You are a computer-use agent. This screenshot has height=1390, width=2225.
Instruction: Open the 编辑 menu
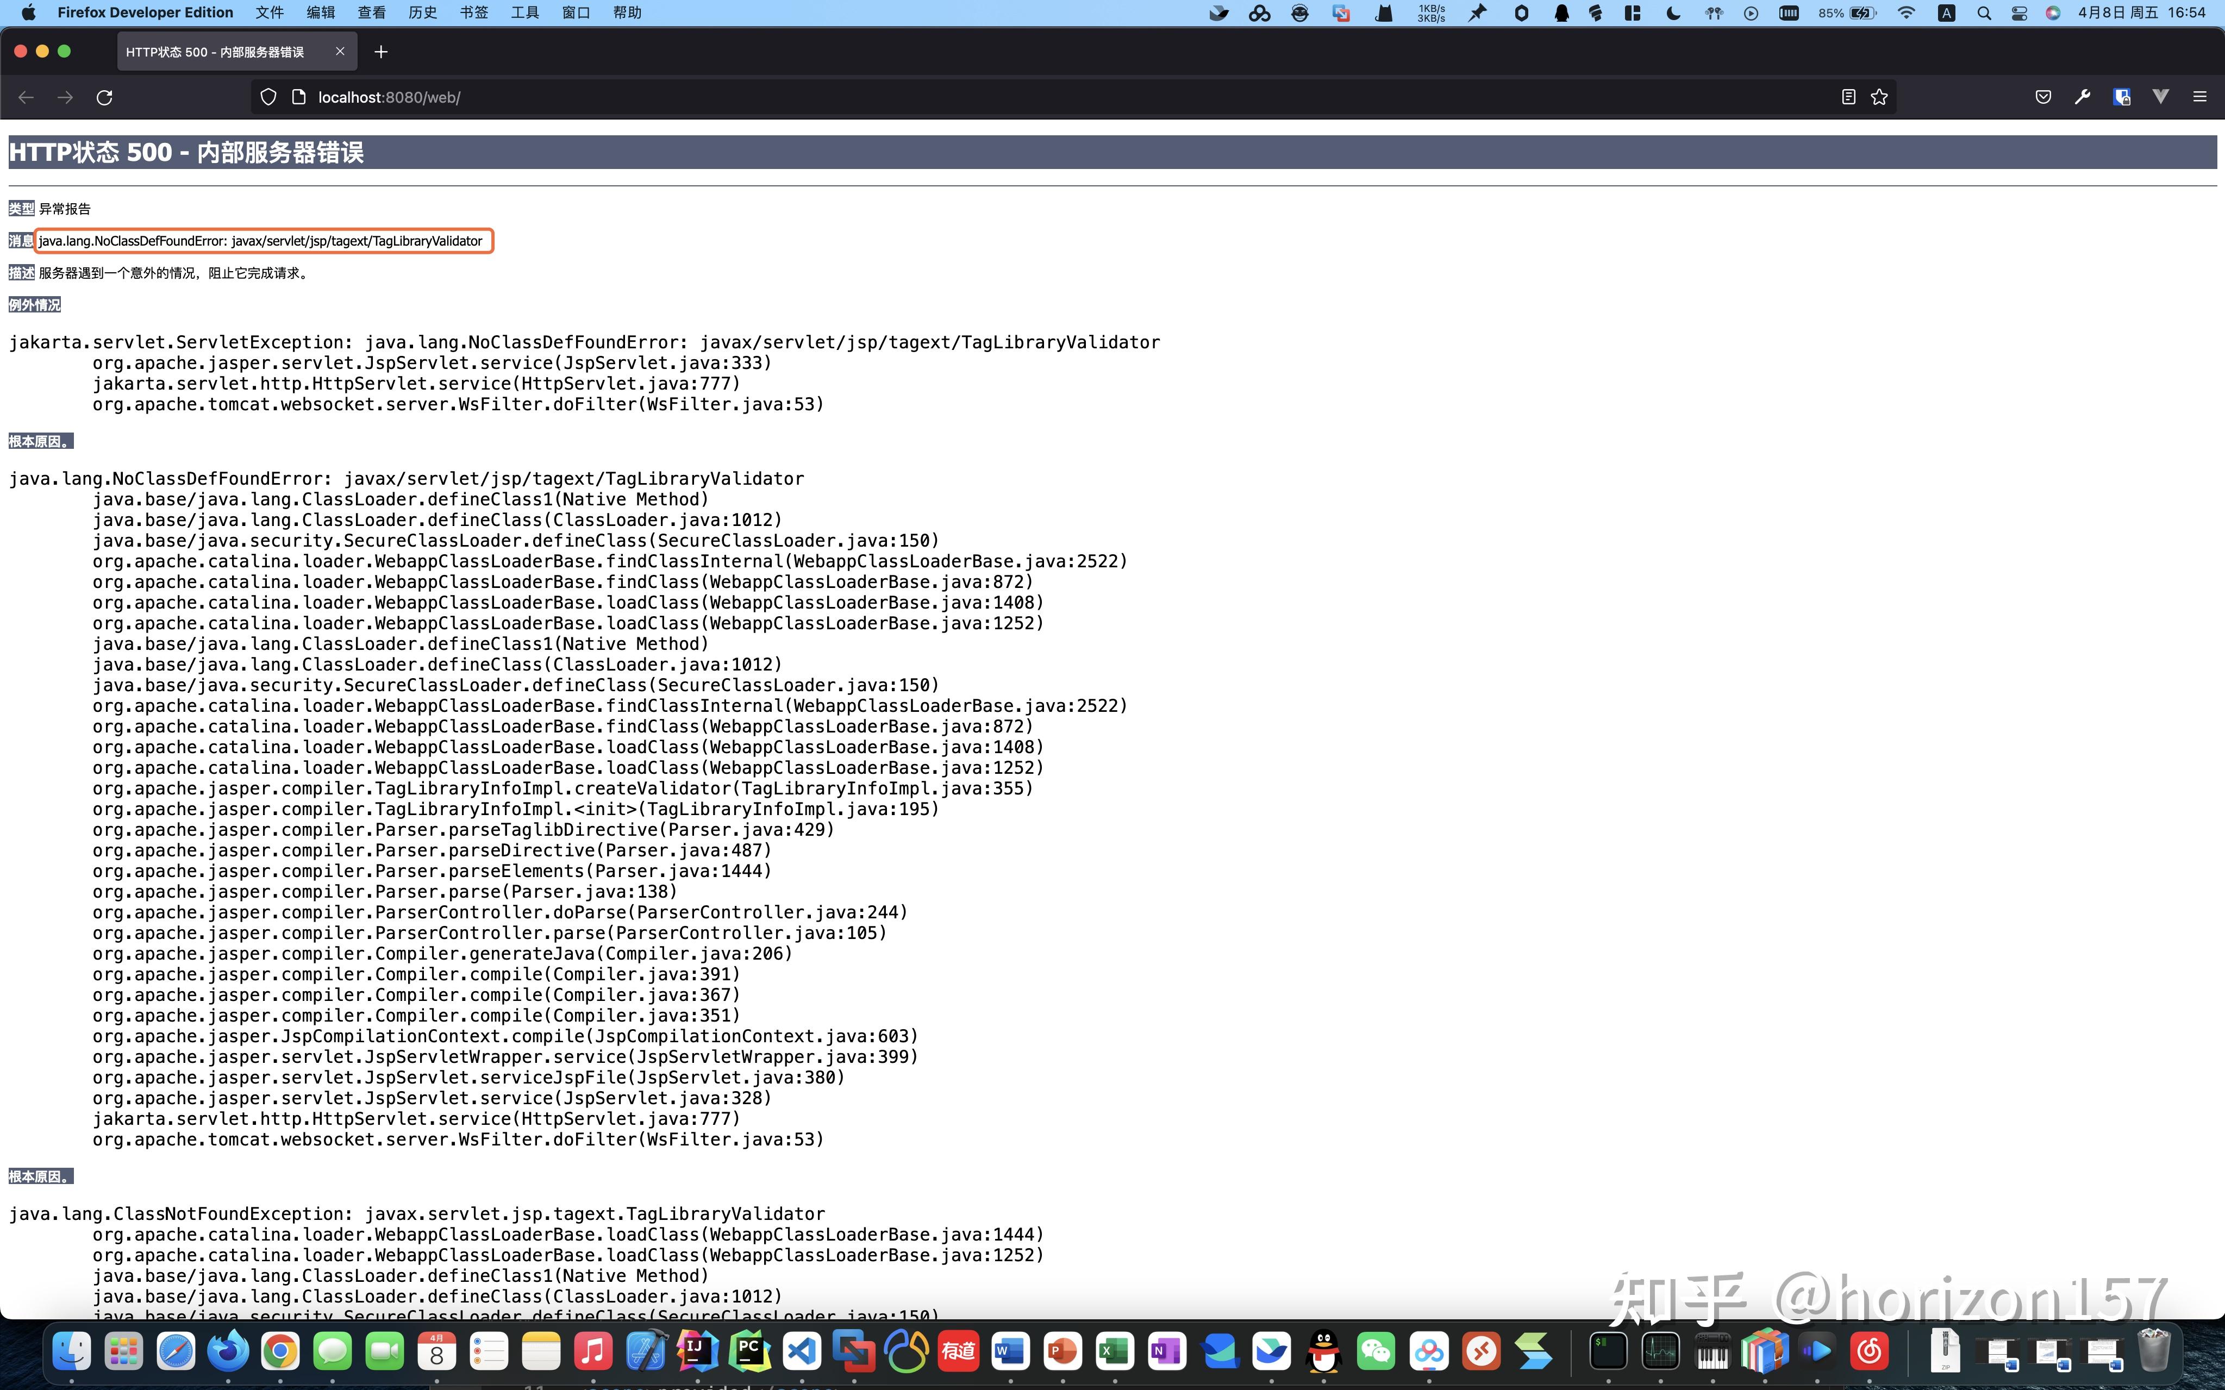click(321, 13)
